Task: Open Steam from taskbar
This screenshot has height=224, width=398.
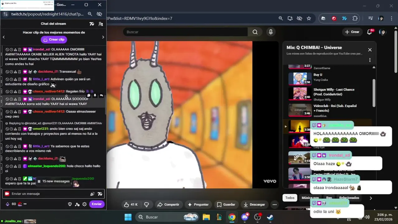Action: click(x=270, y=217)
